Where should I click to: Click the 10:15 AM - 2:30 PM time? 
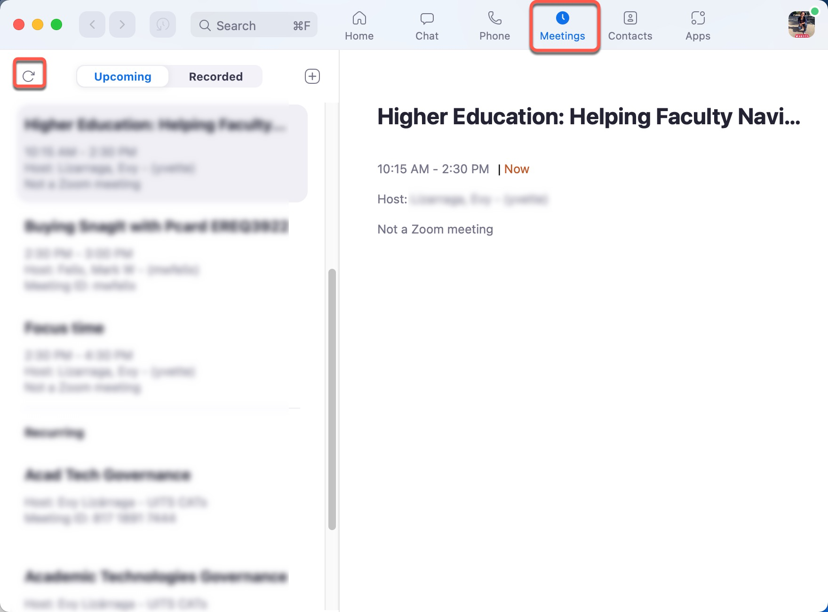point(433,169)
